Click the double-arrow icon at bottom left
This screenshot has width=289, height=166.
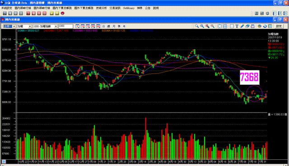(4, 161)
